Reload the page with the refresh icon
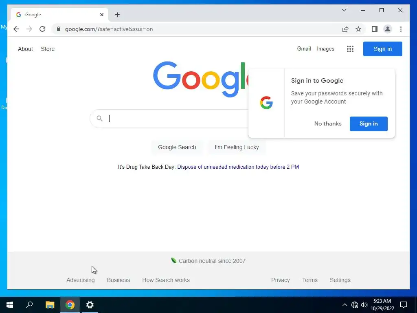This screenshot has height=313, width=417. click(42, 29)
